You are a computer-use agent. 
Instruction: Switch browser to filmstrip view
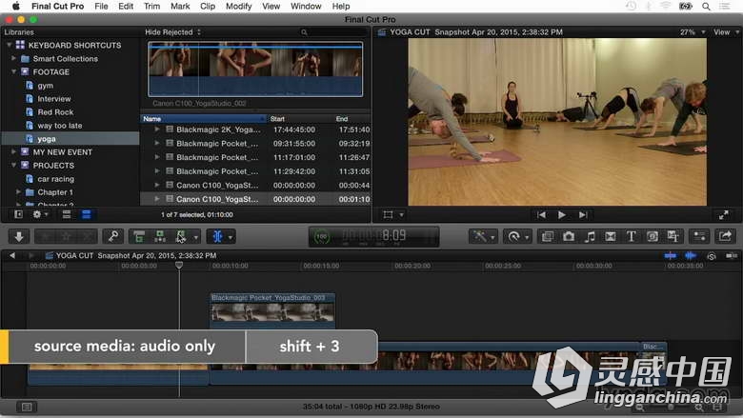click(x=67, y=214)
